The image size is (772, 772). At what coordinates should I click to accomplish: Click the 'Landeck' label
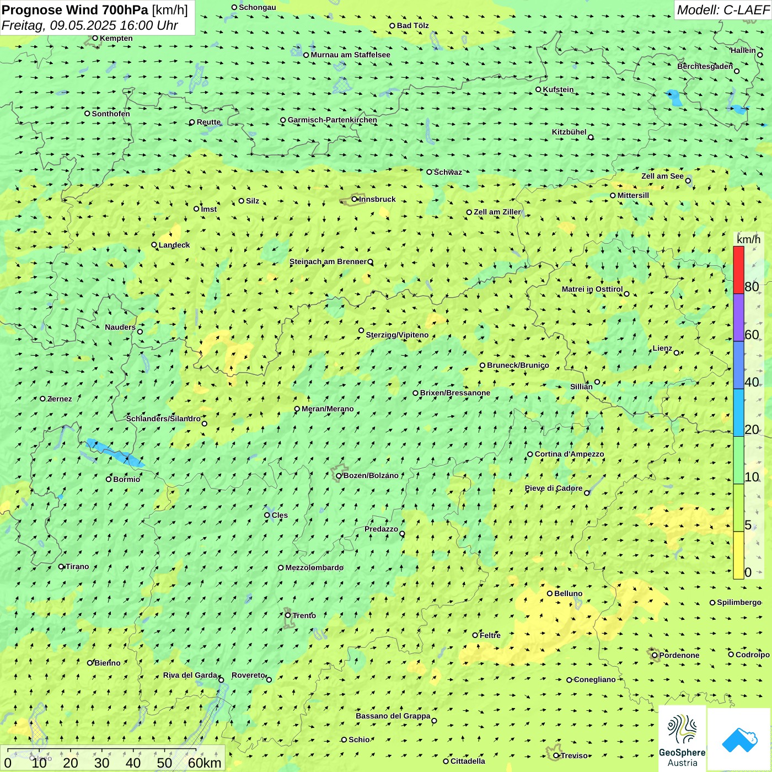[174, 245]
